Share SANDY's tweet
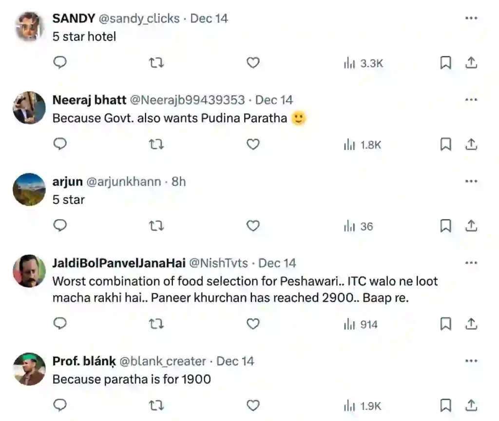The image size is (499, 421). click(x=471, y=63)
